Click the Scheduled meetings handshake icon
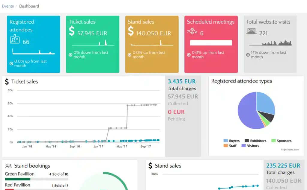The image size is (307, 190). (x=192, y=31)
